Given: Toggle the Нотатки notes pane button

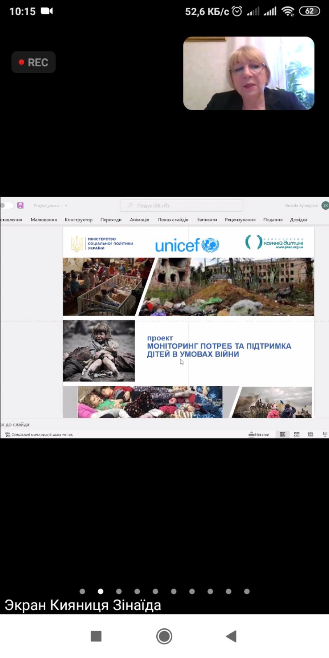Looking at the screenshot, I should pos(259,434).
